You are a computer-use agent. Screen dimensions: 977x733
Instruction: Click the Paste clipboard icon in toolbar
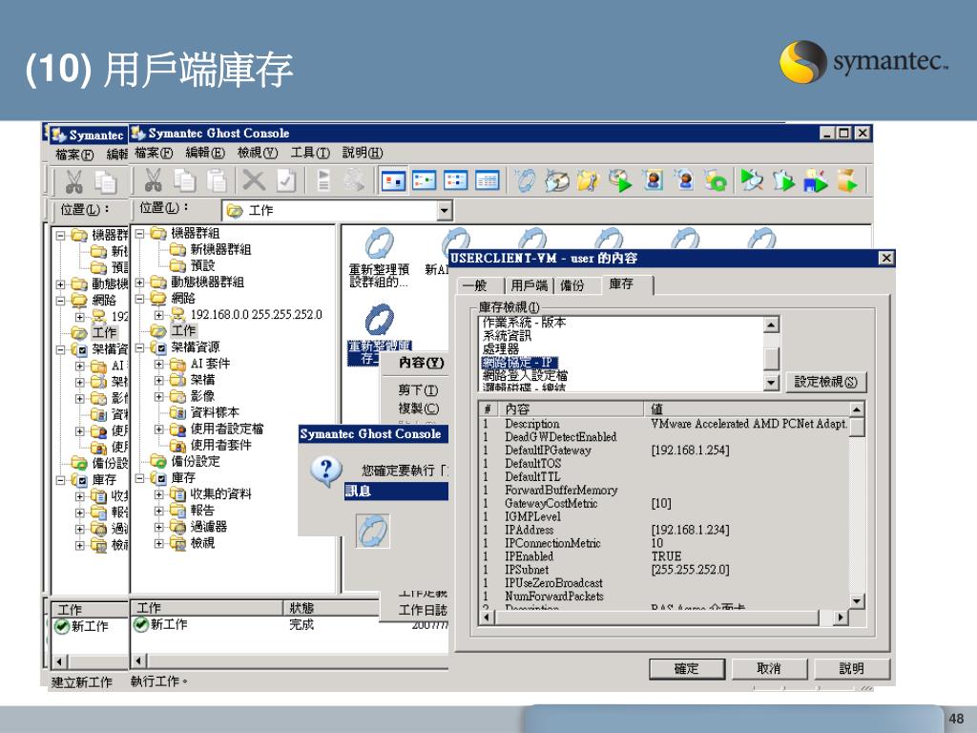point(217,180)
